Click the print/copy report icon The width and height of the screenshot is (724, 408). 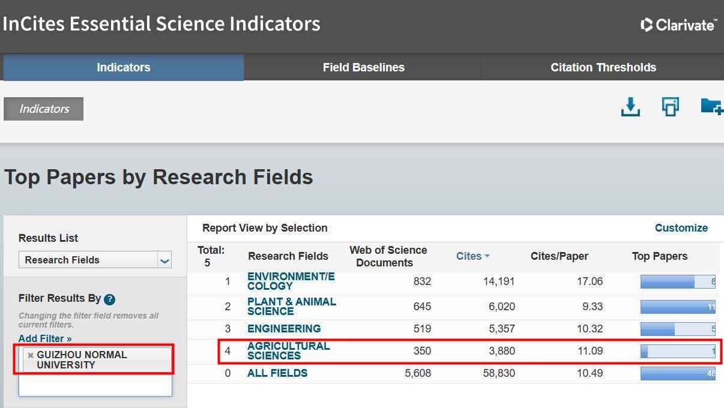point(670,107)
